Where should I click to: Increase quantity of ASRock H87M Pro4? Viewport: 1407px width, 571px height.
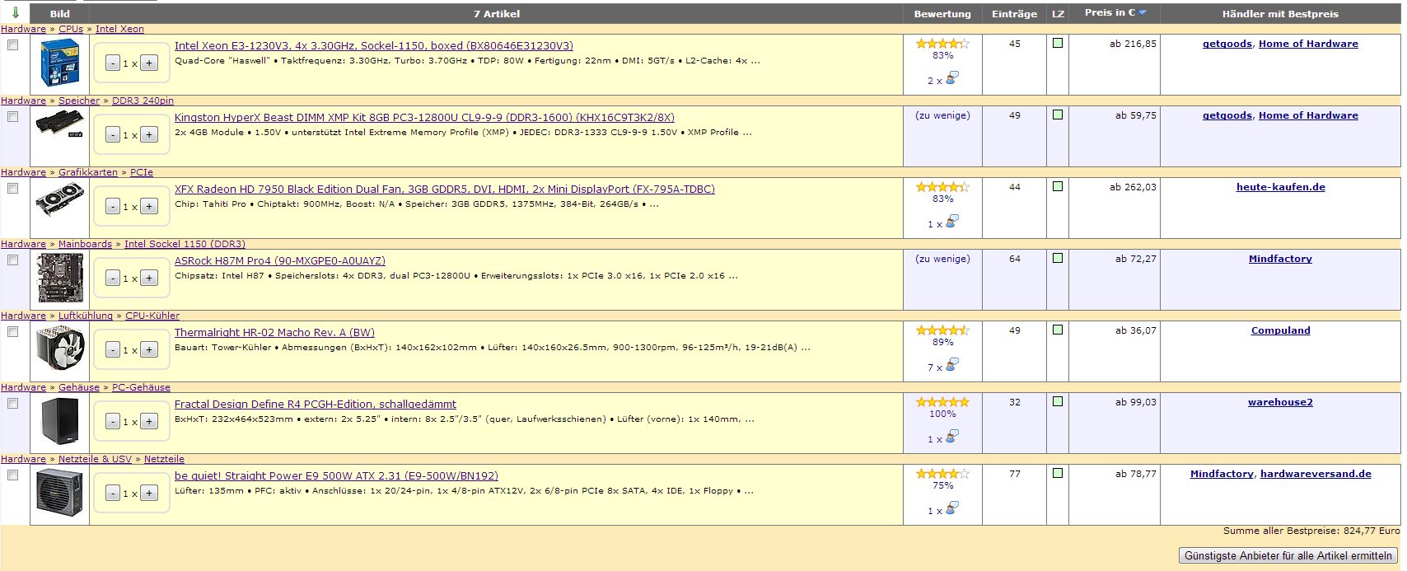coord(149,278)
